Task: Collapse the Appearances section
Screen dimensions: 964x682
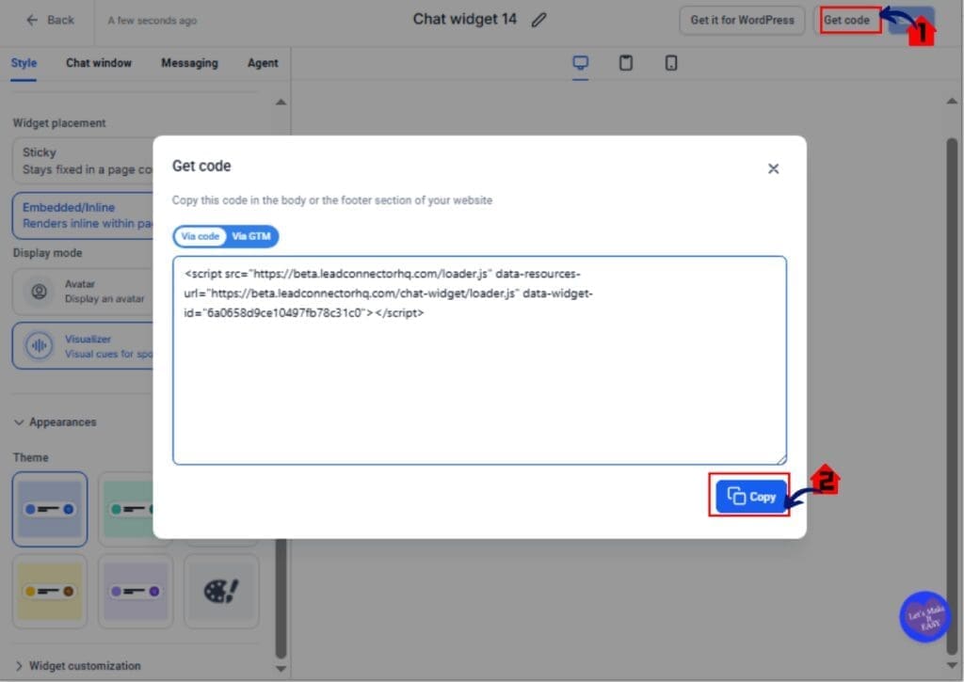Action: [x=55, y=422]
